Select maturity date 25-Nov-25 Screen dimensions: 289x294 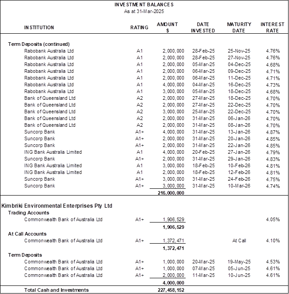(x=239, y=51)
